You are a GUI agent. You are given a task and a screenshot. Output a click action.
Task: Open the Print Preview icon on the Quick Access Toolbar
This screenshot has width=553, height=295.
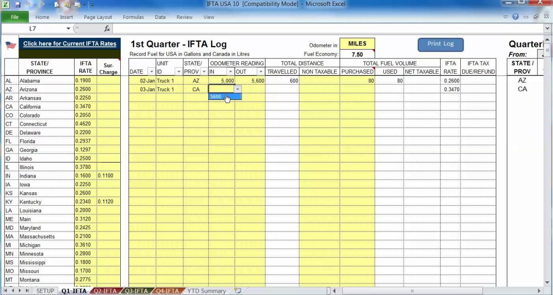click(x=57, y=4)
